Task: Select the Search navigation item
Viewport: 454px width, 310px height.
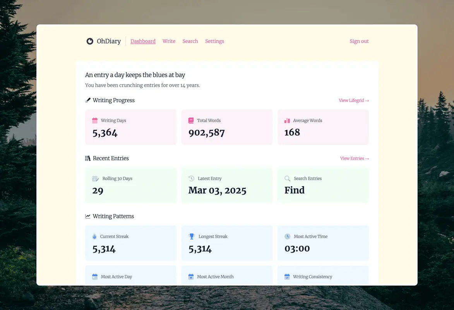Action: 190,41
